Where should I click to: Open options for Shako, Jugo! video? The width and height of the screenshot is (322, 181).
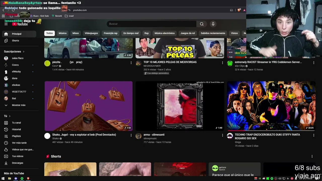point(131,135)
